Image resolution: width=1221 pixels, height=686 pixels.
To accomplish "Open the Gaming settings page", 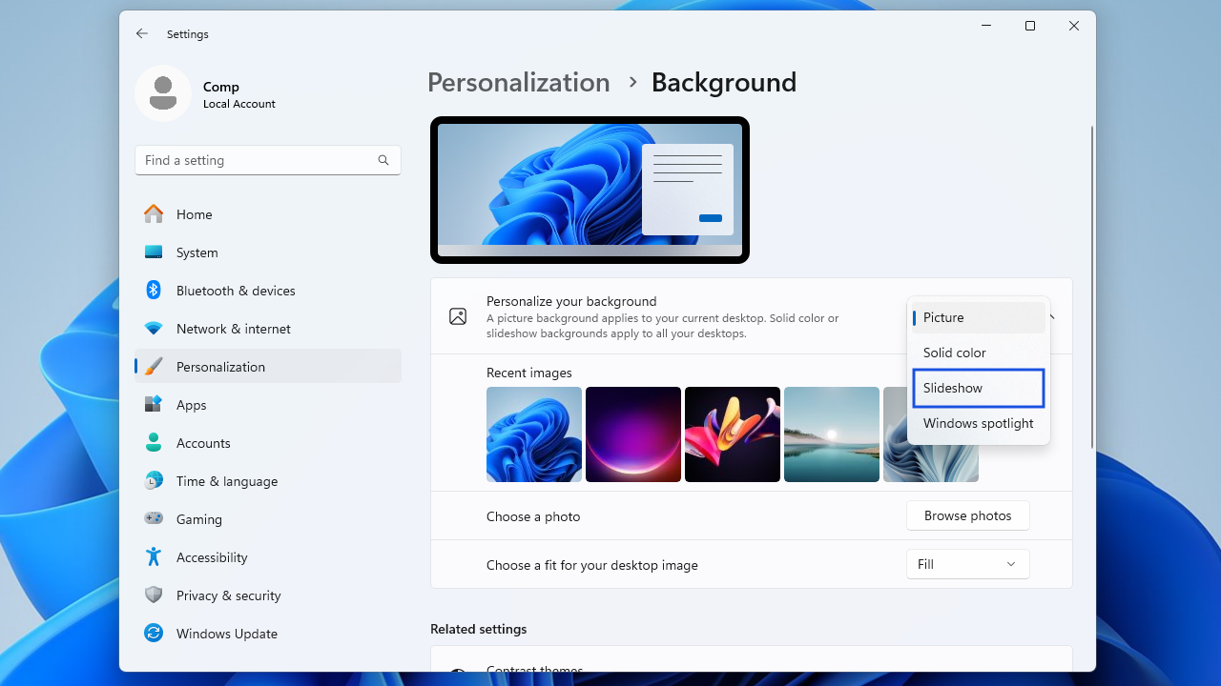I will pos(268,519).
